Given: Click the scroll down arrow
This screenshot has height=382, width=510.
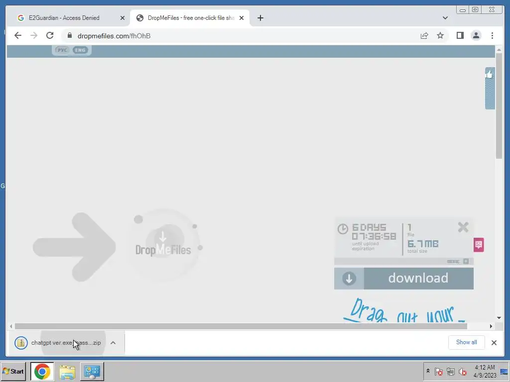Looking at the screenshot, I should click(x=499, y=318).
